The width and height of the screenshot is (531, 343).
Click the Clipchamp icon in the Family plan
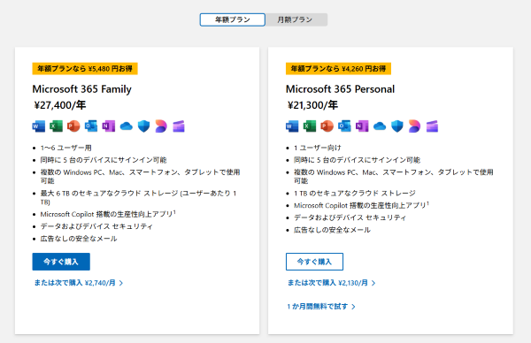179,126
